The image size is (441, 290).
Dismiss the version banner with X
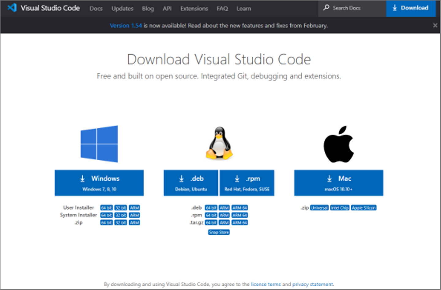(x=435, y=25)
